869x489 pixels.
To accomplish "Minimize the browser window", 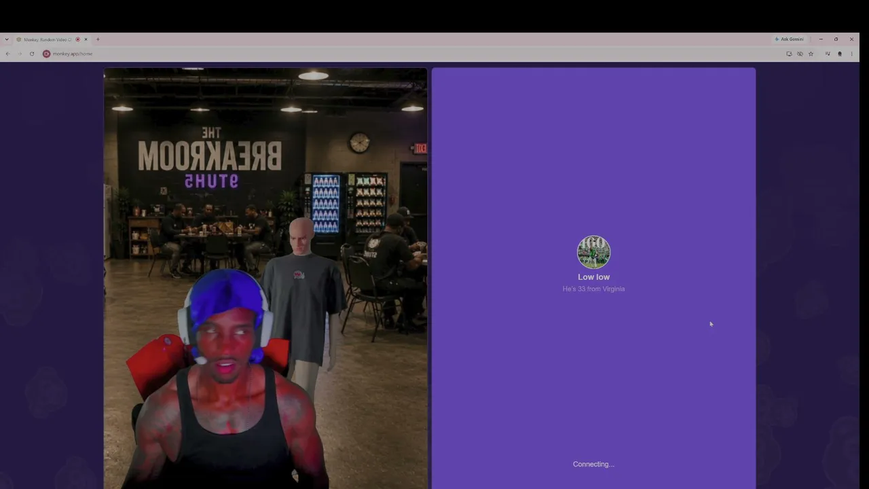I will coord(821,39).
